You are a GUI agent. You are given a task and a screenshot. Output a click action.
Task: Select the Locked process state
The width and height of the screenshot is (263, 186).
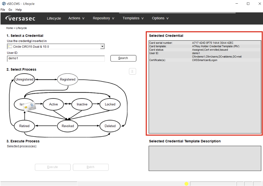click(x=110, y=104)
